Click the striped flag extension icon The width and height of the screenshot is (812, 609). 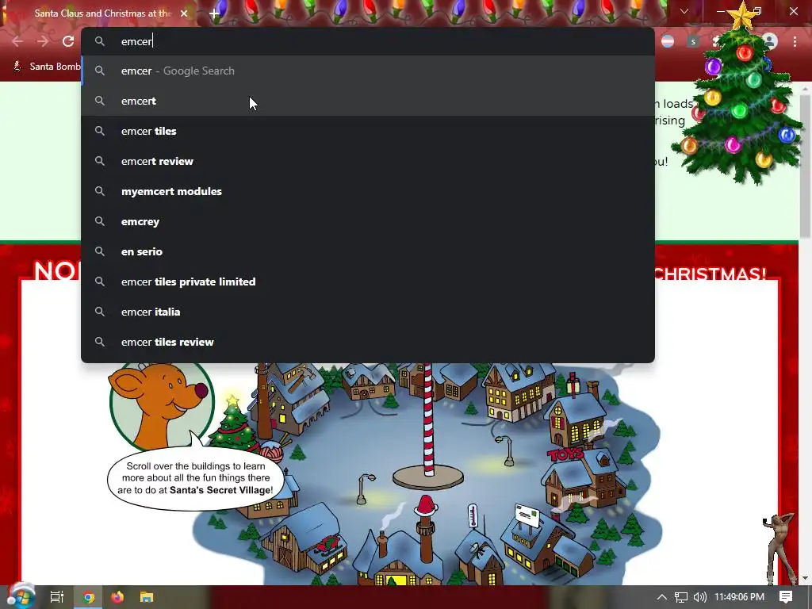click(x=668, y=41)
